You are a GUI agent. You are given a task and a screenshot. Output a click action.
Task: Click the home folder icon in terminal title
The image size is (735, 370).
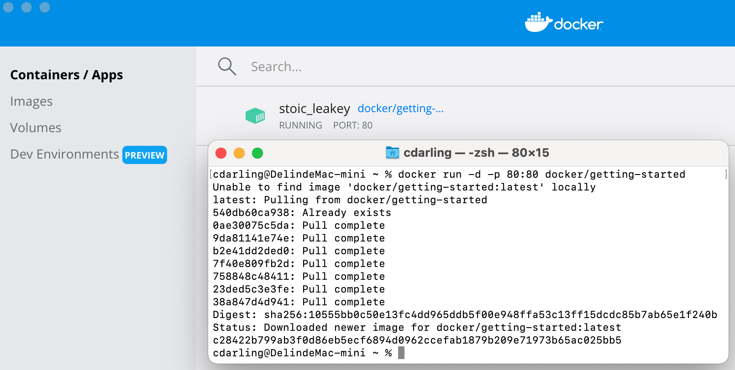[x=393, y=153]
